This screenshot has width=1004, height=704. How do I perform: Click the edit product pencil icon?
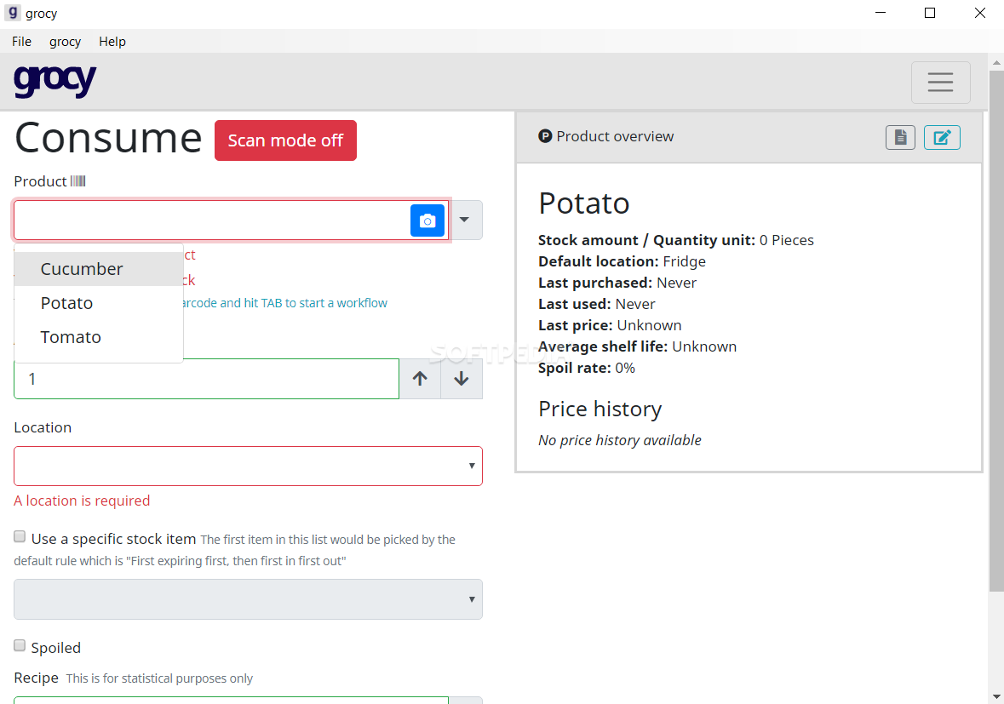point(942,137)
